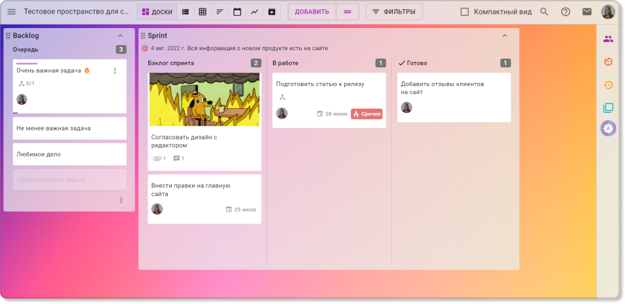The image size is (625, 304).
Task: Open the history clock icon in the sidebar
Action: [608, 84]
